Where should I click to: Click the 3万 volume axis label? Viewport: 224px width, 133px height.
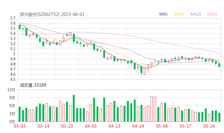pyautogui.click(x=12, y=114)
